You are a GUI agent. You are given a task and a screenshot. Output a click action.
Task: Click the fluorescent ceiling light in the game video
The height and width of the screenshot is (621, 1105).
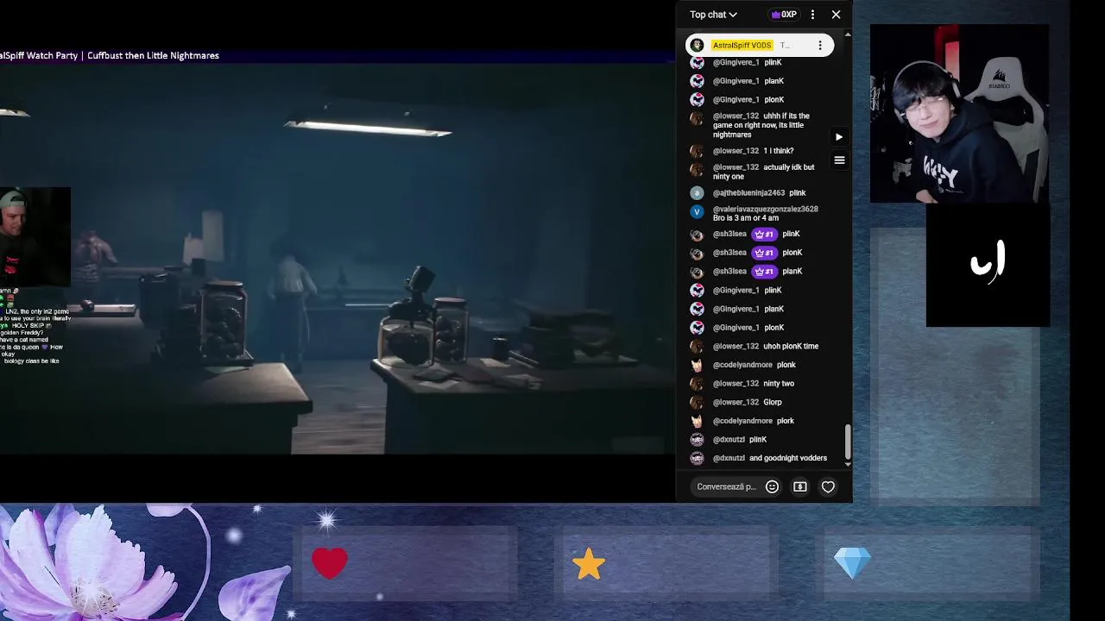(369, 129)
